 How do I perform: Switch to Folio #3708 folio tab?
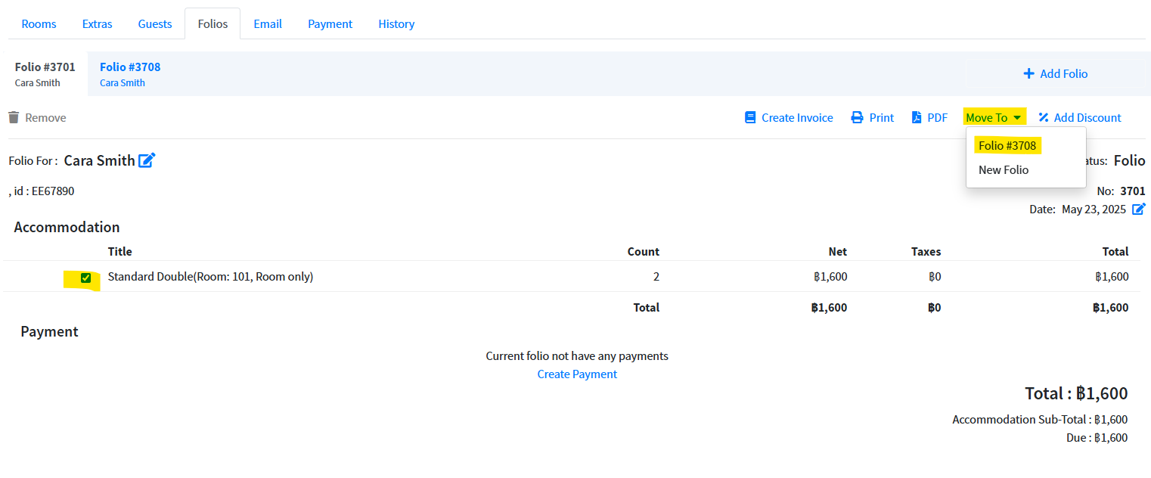pyautogui.click(x=130, y=74)
